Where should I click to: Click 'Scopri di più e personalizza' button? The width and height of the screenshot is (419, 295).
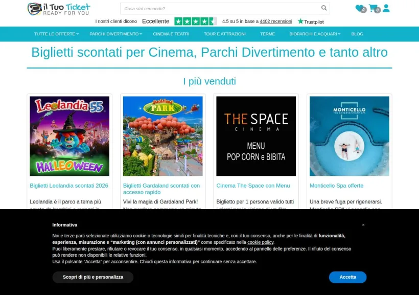[x=92, y=277]
